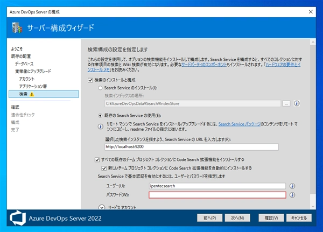The image size is (323, 232).
Task: Toggle Code Search install for existing collections
Action: 97,160
